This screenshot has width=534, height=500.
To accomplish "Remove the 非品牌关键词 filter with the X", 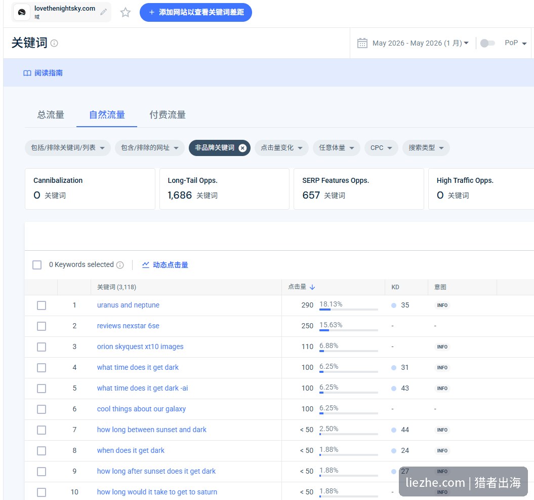I will pyautogui.click(x=242, y=148).
